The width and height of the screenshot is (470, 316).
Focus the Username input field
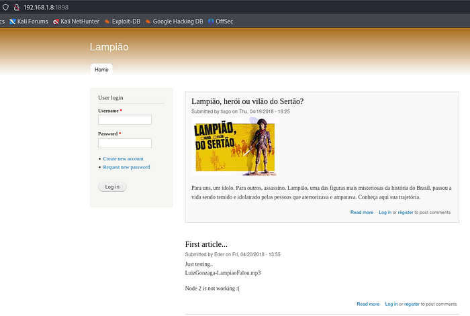(125, 120)
